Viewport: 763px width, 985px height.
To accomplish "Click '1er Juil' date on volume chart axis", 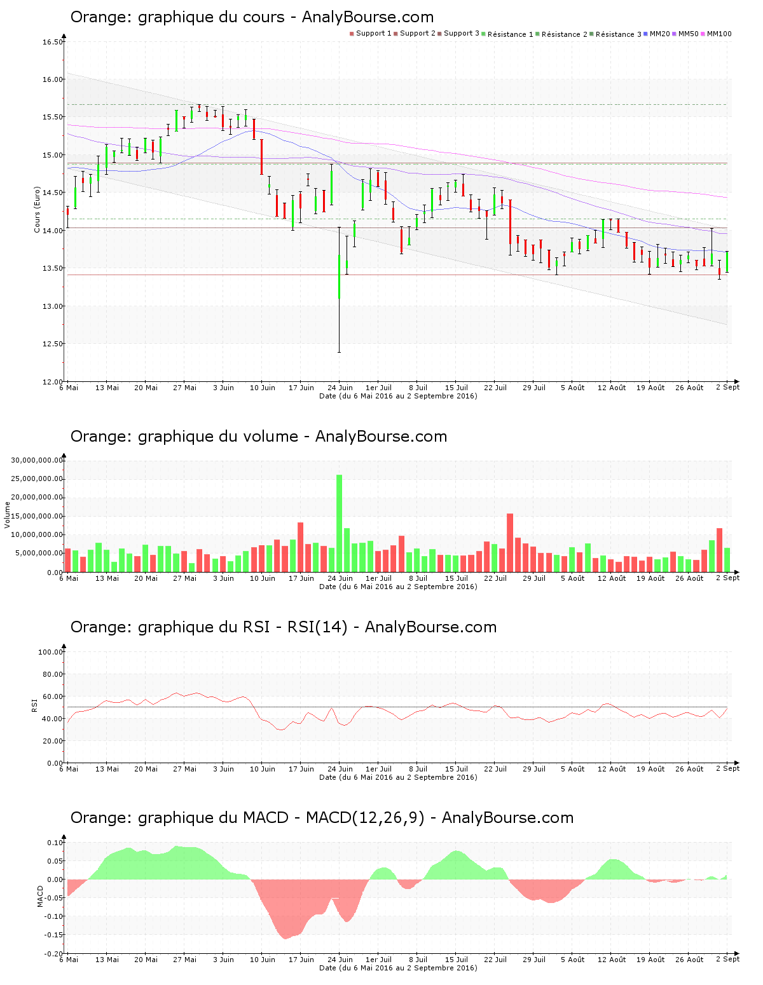I will click(379, 578).
